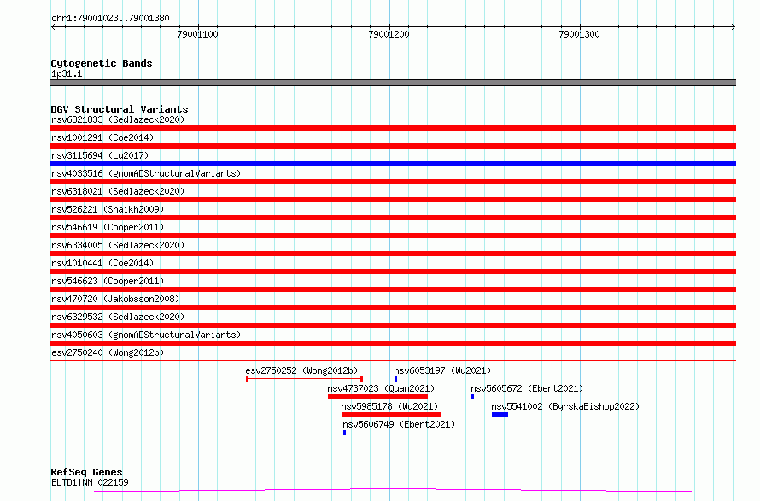Image resolution: width=760 pixels, height=501 pixels.
Task: Open the nsv1001291 (Coe2014) label
Action: [x=102, y=137]
